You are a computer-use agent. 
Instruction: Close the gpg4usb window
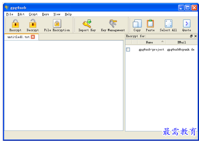pyautogui.click(x=194, y=8)
